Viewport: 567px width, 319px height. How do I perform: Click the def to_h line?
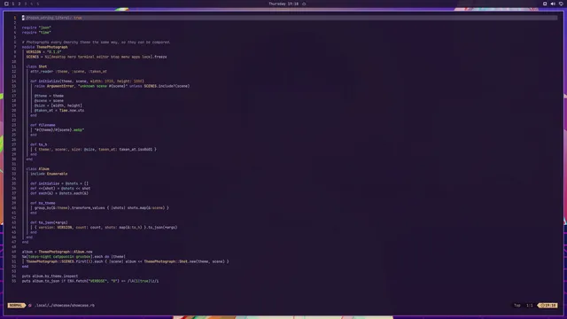[x=39, y=144]
